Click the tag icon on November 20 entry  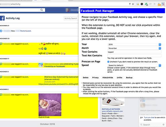click(x=1, y=44)
